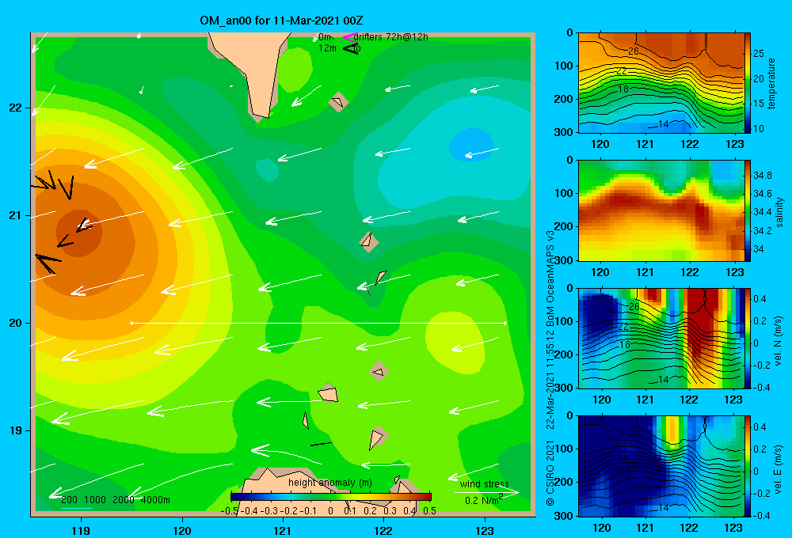Click the vel. E color scale bar

pyautogui.click(x=748, y=466)
